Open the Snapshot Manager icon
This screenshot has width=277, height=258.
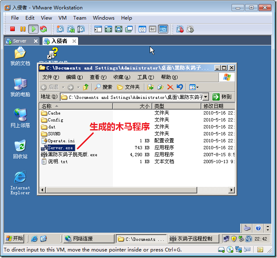81,29
